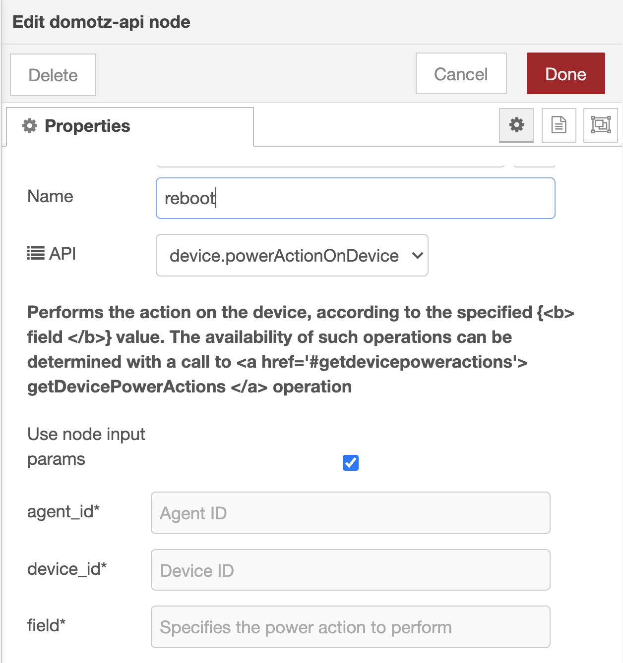
Task: Click the gear icon in the Properties tab
Action: (x=30, y=126)
